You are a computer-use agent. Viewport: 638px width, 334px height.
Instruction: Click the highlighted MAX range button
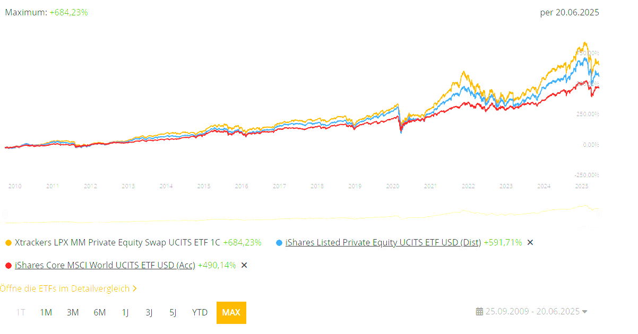pyautogui.click(x=231, y=312)
